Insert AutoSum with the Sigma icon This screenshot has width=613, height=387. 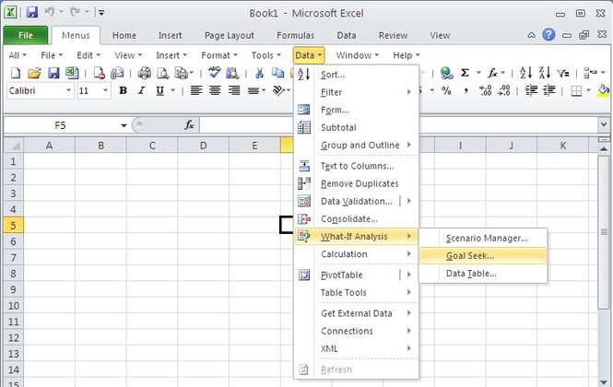pos(465,73)
